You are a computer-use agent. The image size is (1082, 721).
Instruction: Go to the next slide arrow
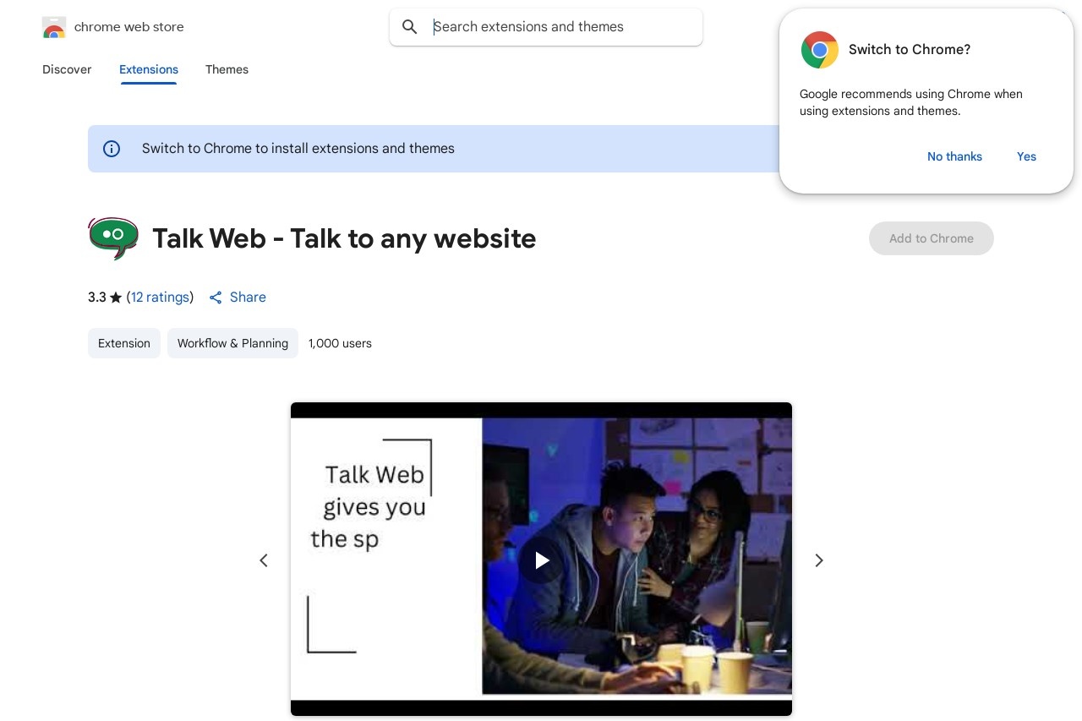coord(818,560)
